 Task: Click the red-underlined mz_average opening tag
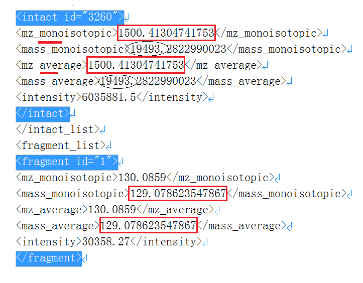click(x=51, y=65)
